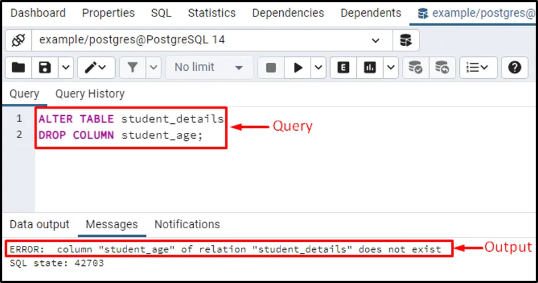Open the No limit rows dropdown
Image resolution: width=538 pixels, height=283 pixels.
point(209,67)
